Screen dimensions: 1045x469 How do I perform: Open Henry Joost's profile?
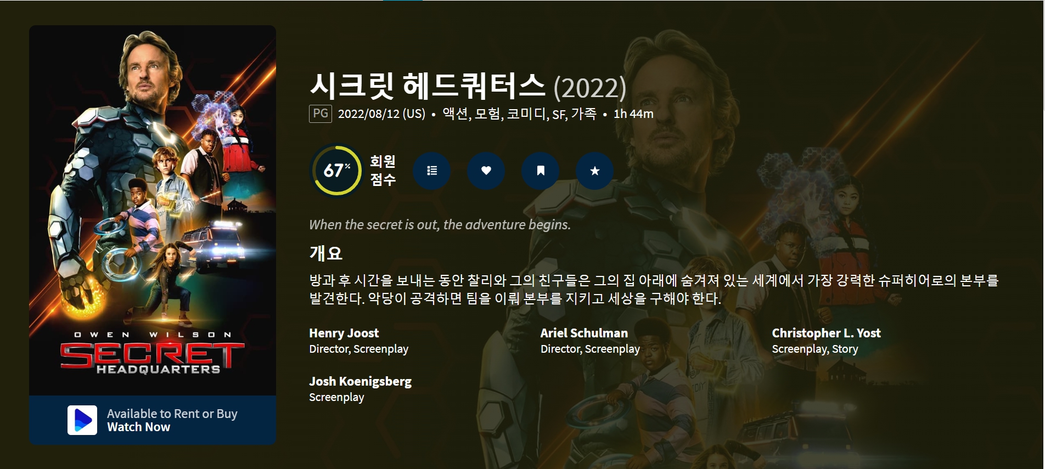[x=344, y=333]
